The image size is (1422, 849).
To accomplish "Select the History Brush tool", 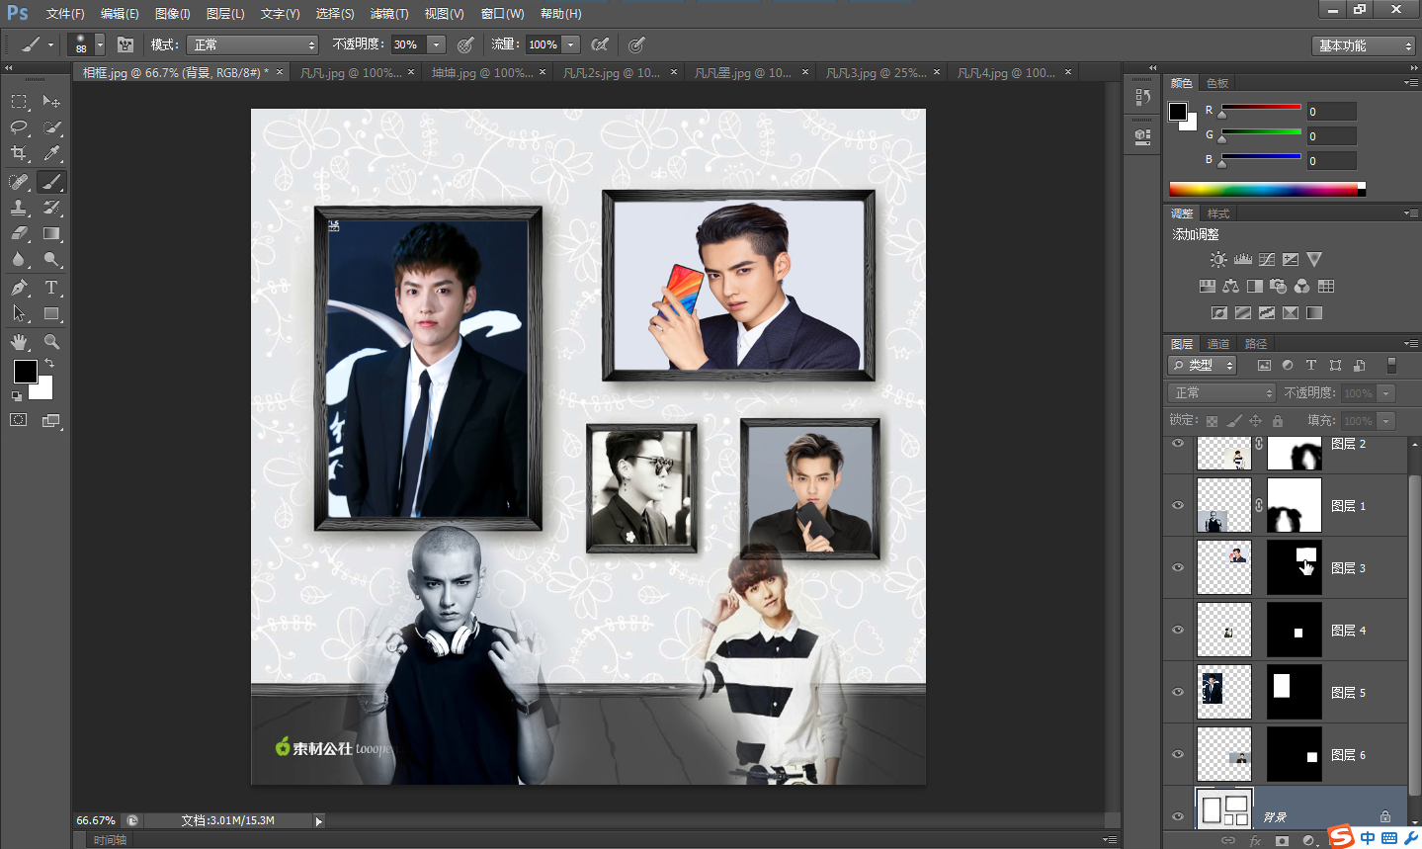I will tap(51, 208).
